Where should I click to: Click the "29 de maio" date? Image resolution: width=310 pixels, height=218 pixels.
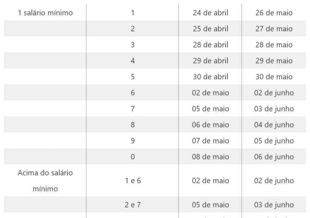[x=274, y=61]
